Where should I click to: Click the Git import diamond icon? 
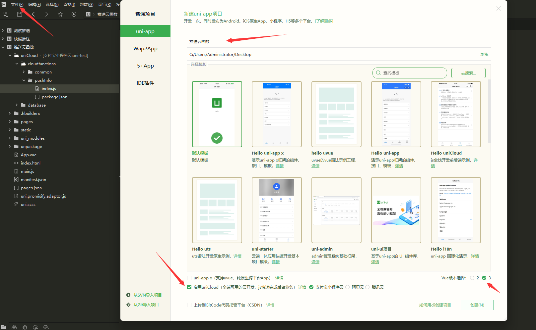pos(128,305)
